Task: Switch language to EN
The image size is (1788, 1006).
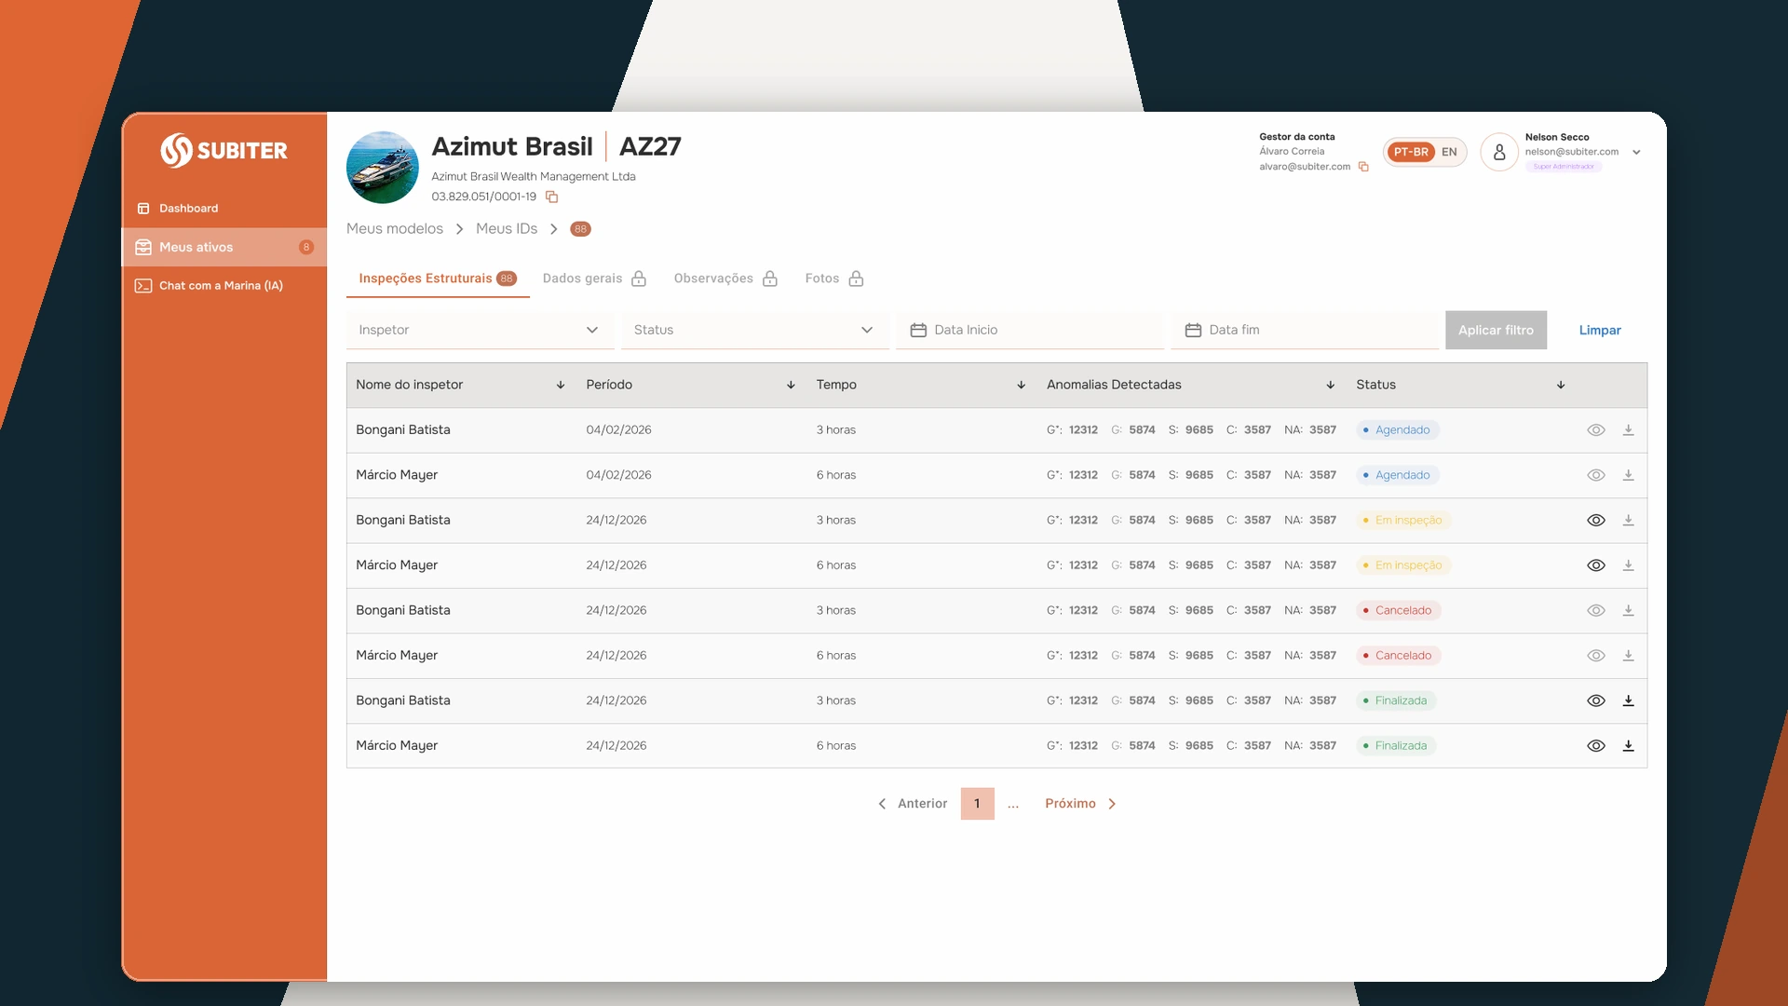Action: click(1449, 152)
